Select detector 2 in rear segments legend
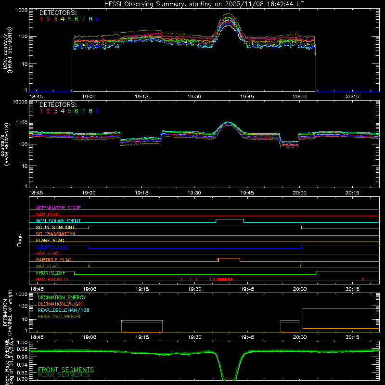The width and height of the screenshot is (385, 385). coord(49,111)
